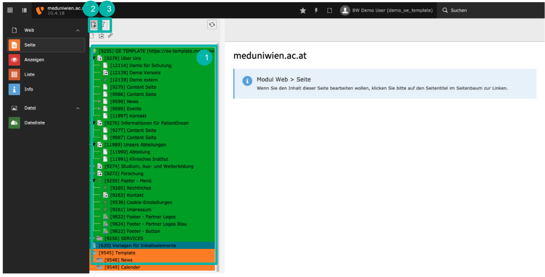545x277 pixels.
Task: Open the Liste module
Action: (x=46, y=74)
